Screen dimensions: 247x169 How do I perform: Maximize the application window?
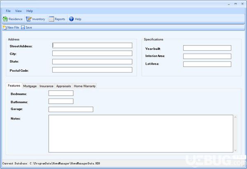point(235,4)
